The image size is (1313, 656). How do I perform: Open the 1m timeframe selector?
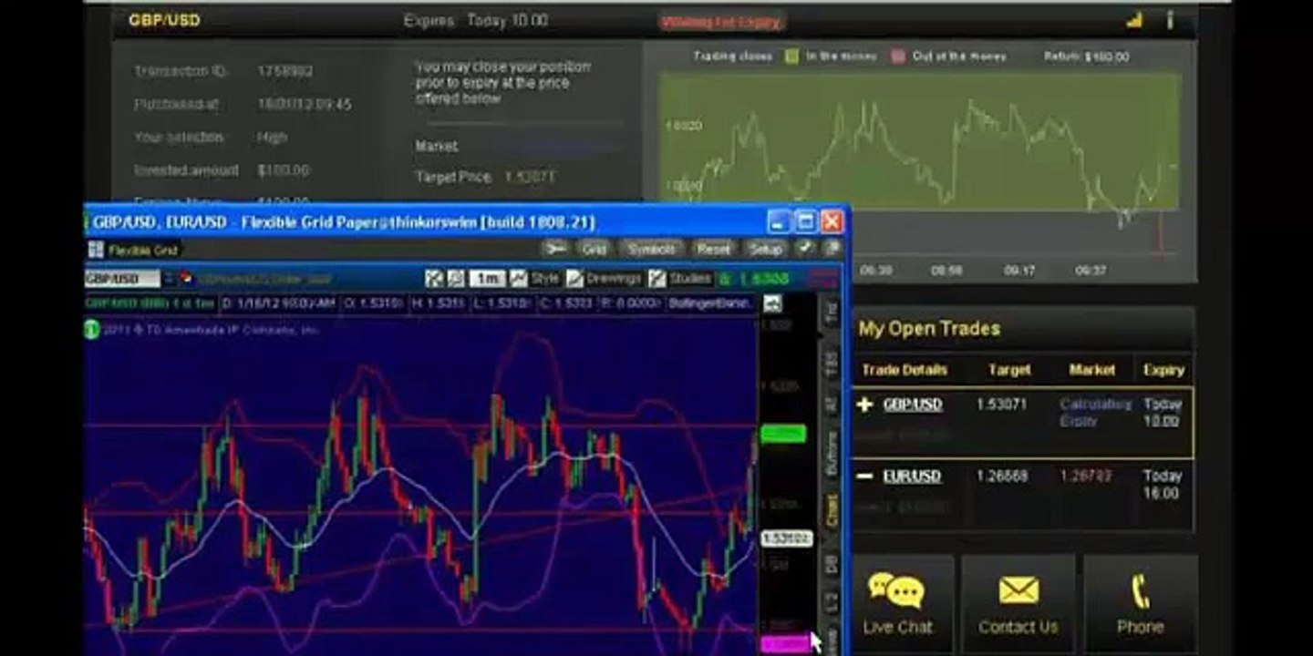(487, 278)
